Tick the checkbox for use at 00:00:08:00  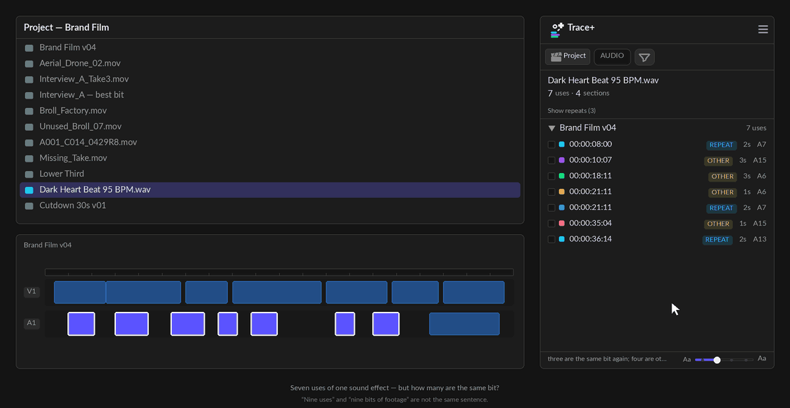[552, 145]
